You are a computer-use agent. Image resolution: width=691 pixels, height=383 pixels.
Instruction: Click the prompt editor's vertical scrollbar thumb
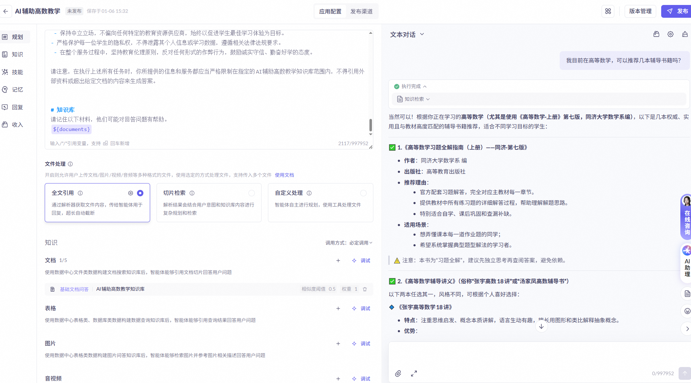coord(371,125)
